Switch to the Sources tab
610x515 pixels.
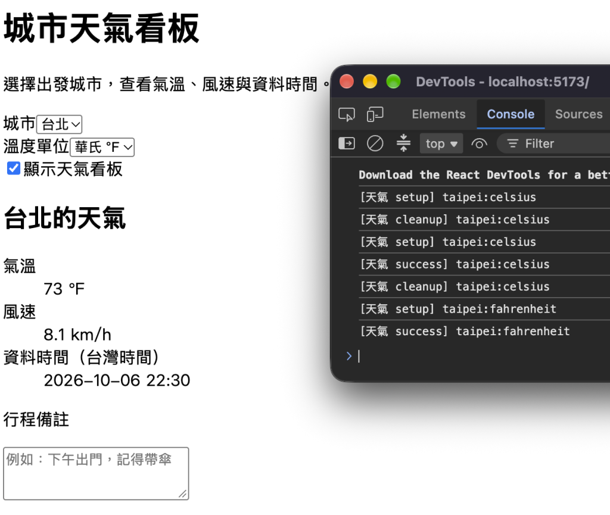pos(578,114)
